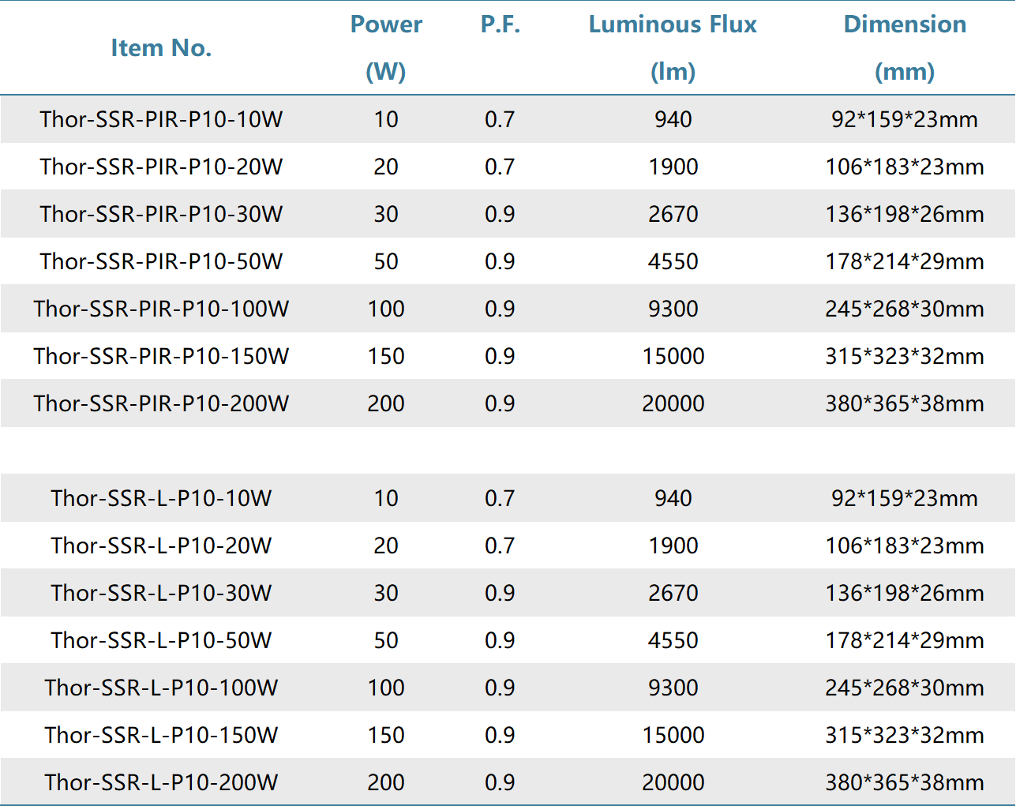The width and height of the screenshot is (1016, 806).
Task: Click flux 4550 in the Thor-SSR-PIR-P10-50W row
Action: [673, 261]
